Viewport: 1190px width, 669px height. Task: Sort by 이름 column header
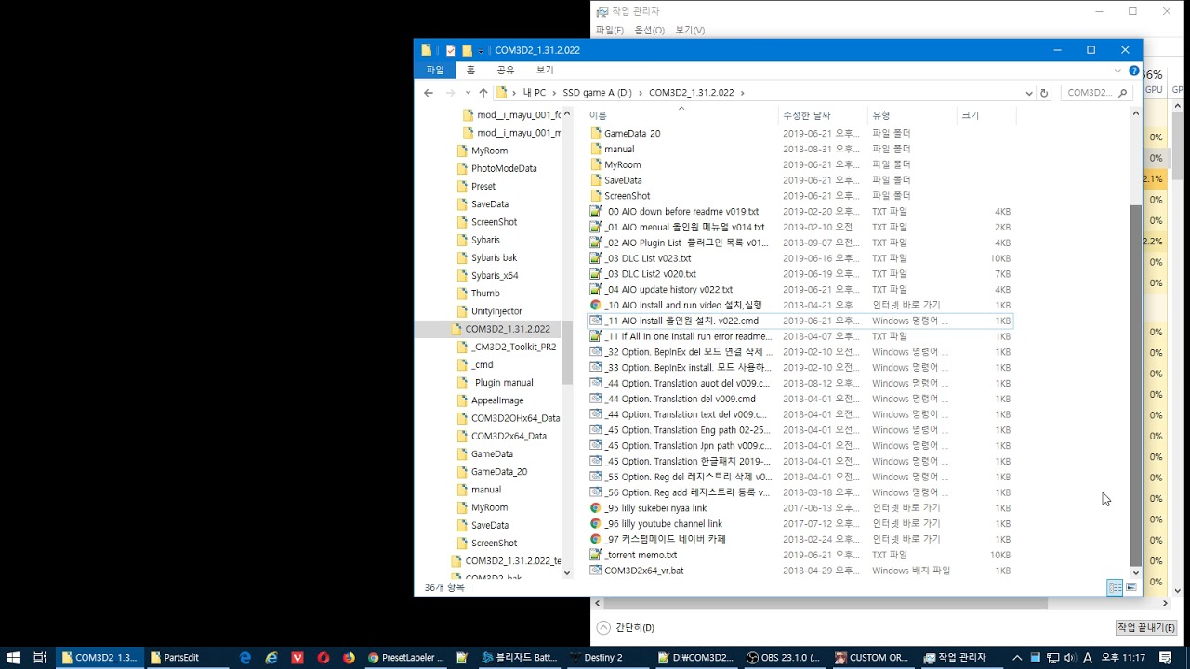pyautogui.click(x=598, y=115)
